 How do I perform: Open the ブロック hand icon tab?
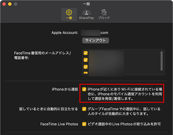[104, 15]
